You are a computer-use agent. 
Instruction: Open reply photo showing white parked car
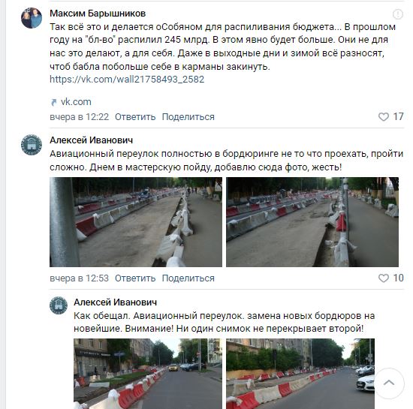click(x=300, y=374)
